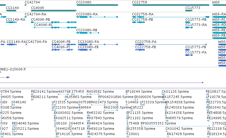Select transcript IntS6-RE
Image resolution: width=226 pixels, height=138 pixels.
[x=219, y=30]
